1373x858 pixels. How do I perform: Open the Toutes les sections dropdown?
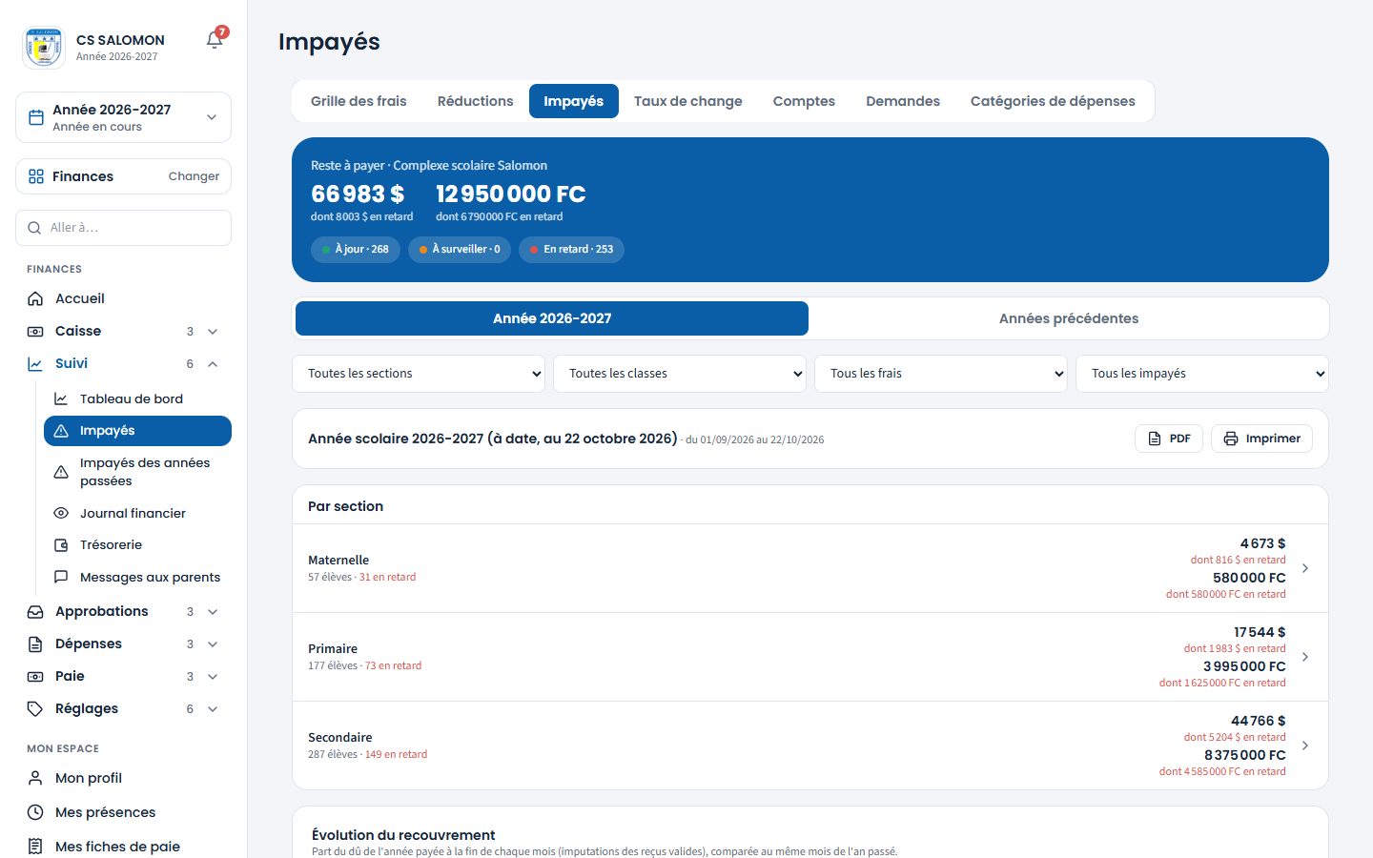click(x=419, y=374)
